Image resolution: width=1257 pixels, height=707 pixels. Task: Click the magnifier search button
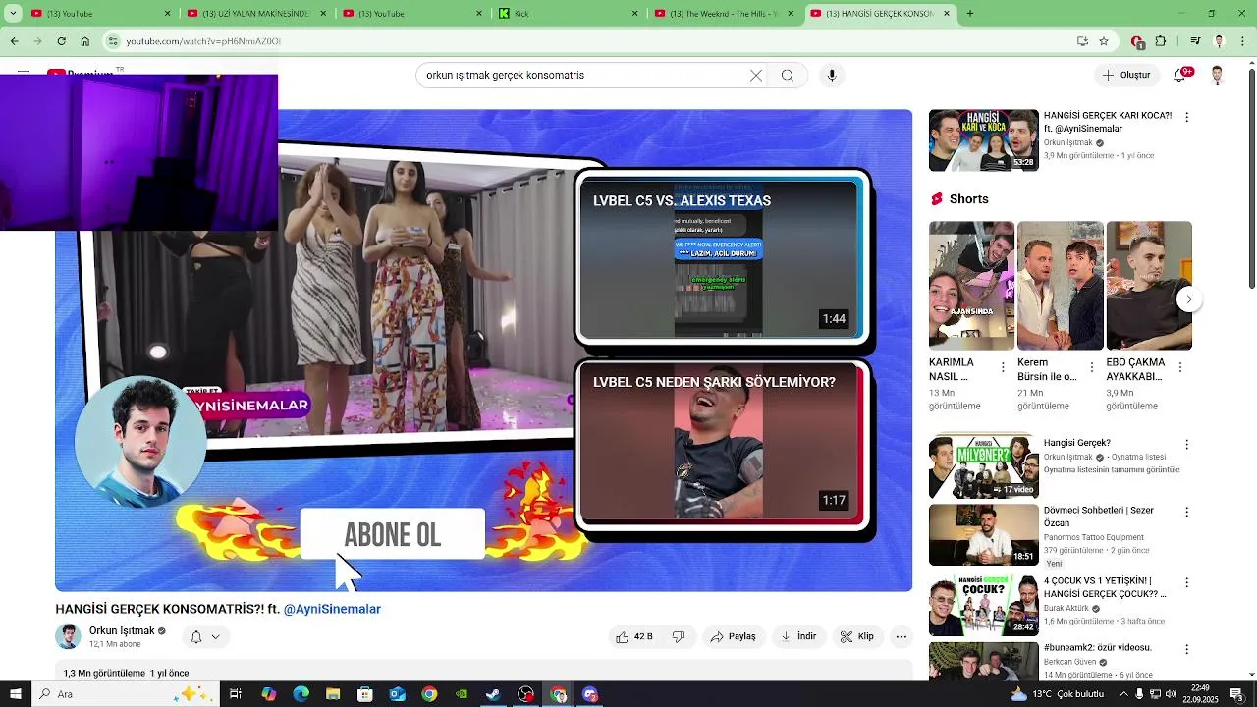[x=788, y=76]
